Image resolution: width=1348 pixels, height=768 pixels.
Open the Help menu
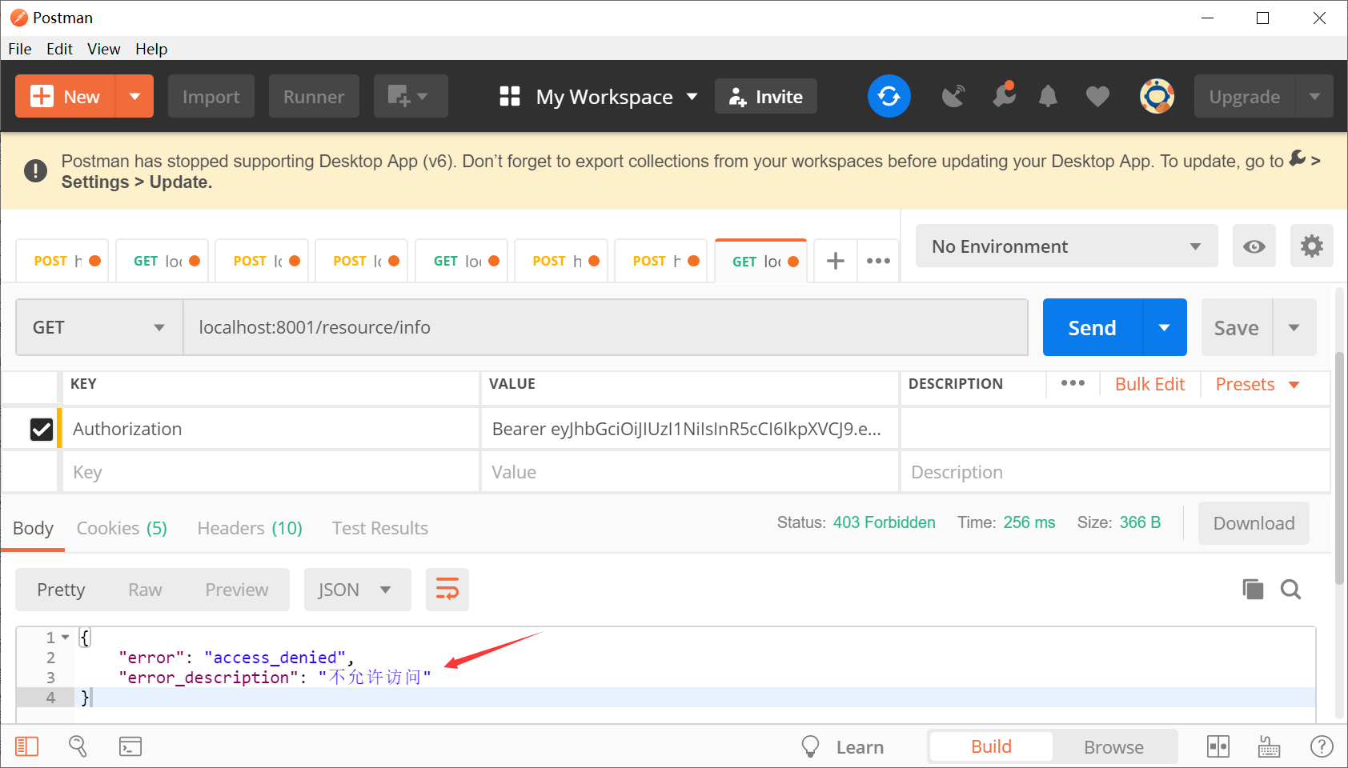pos(151,49)
